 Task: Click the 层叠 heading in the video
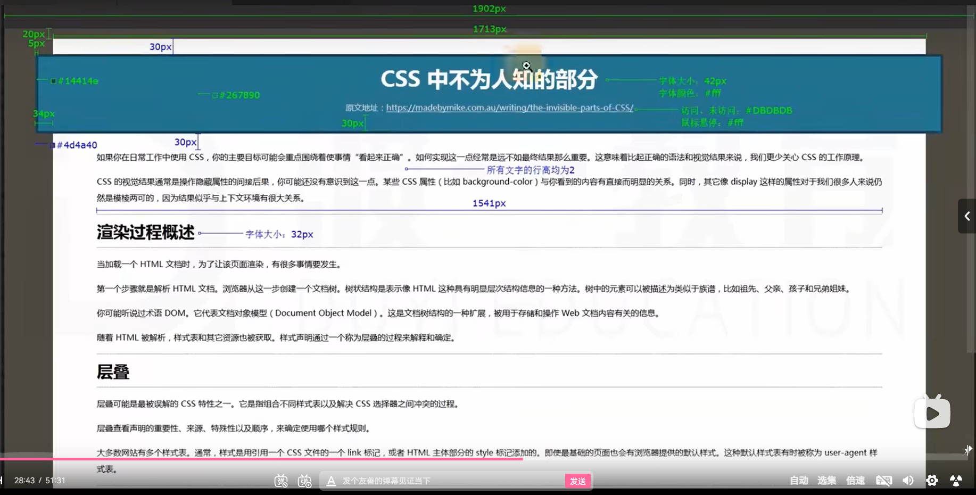click(113, 372)
